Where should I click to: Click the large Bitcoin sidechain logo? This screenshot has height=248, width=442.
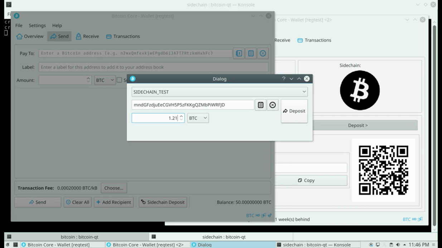point(360,90)
